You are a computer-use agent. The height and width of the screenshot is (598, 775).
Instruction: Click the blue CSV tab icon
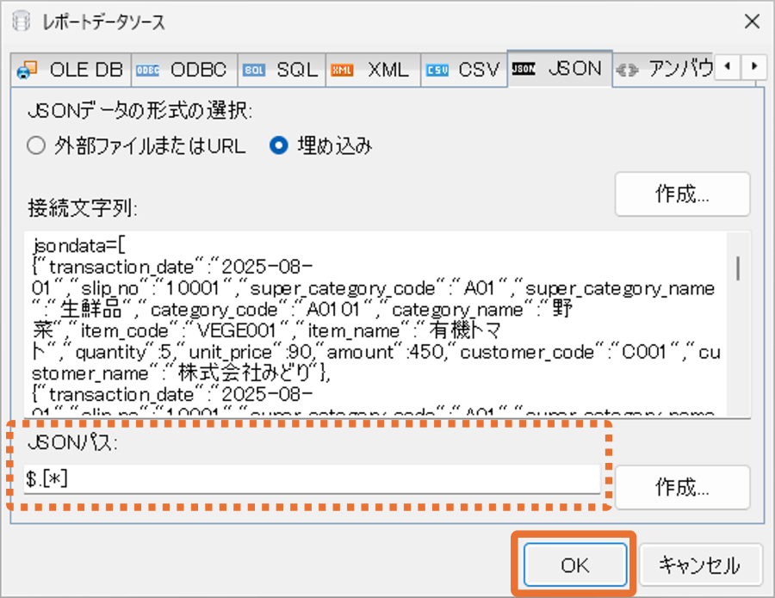(x=437, y=70)
